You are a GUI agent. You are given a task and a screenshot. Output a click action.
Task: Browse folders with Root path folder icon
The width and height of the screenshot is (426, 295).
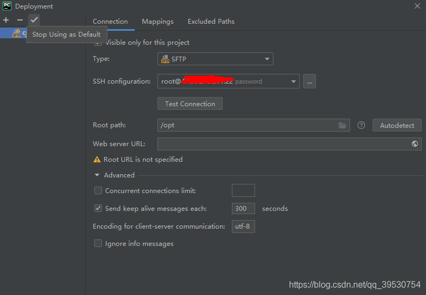pos(342,125)
